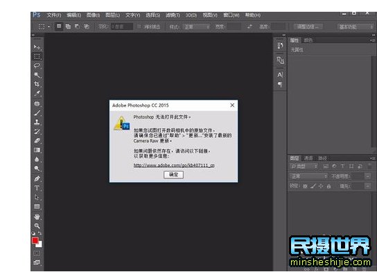
Task: Turn layer filtering on or off
Action: pyautogui.click(x=370, y=166)
